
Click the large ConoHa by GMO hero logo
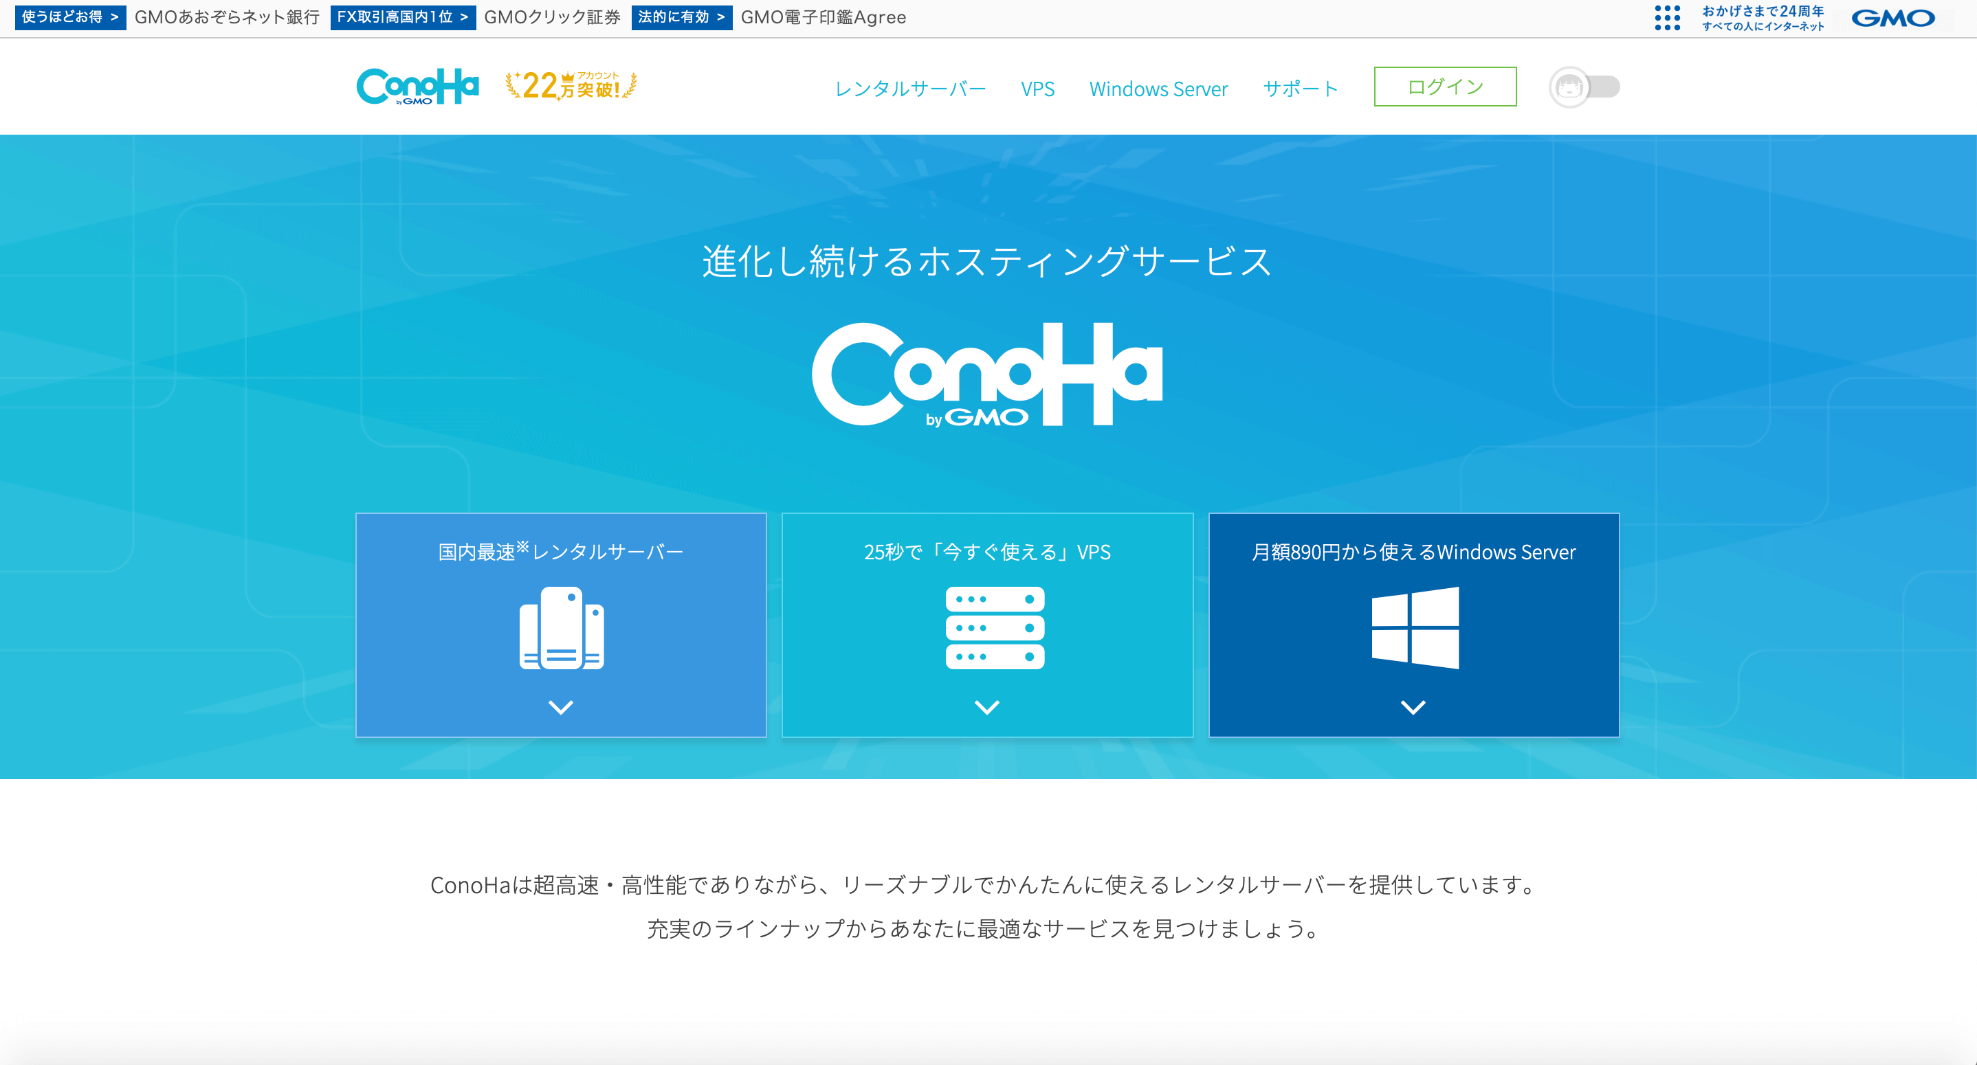[x=987, y=374]
